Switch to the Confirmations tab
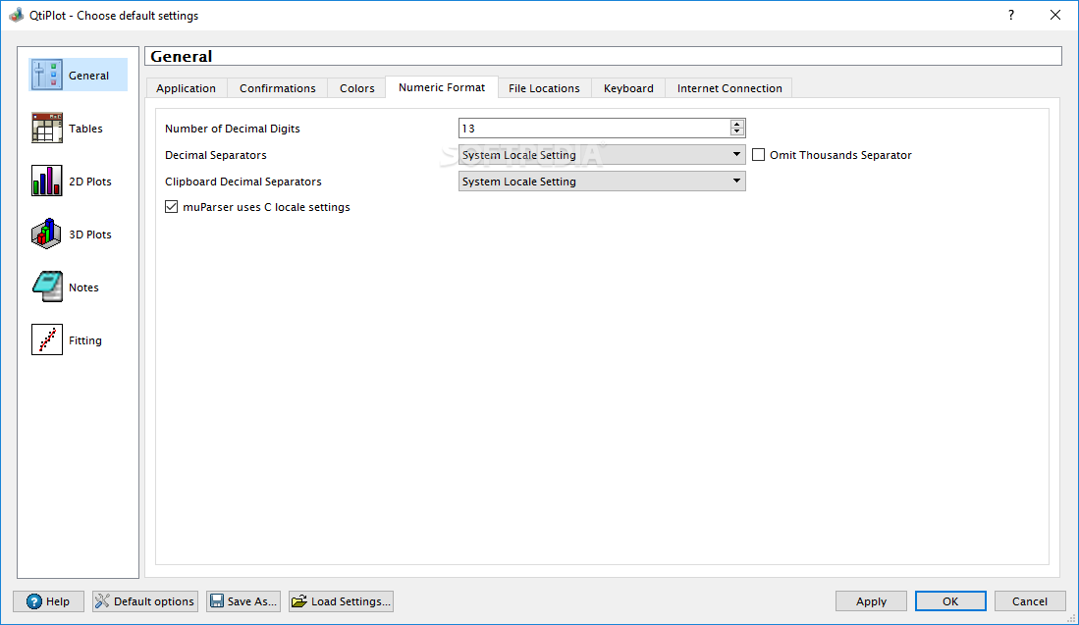 pos(277,88)
